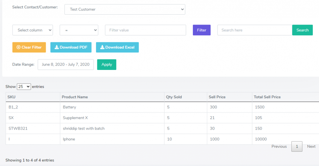Click the Download PDF button
Viewport: 319px width, 166px height.
click(x=71, y=47)
